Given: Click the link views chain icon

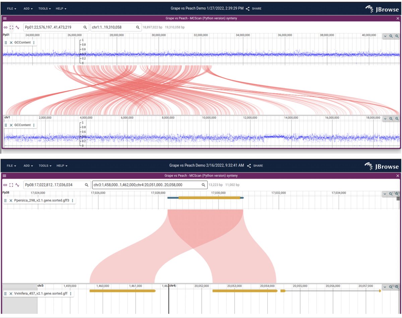Looking at the screenshot, I should click(5, 27).
